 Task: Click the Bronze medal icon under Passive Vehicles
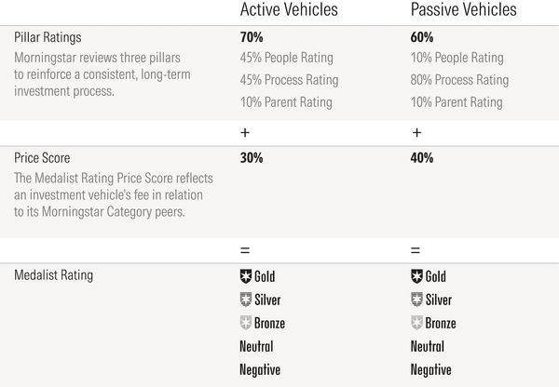[x=417, y=323]
